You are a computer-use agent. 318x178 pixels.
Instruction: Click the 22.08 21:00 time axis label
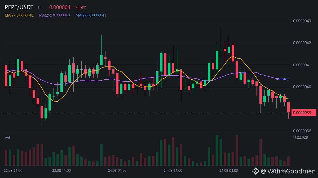(x=13, y=171)
